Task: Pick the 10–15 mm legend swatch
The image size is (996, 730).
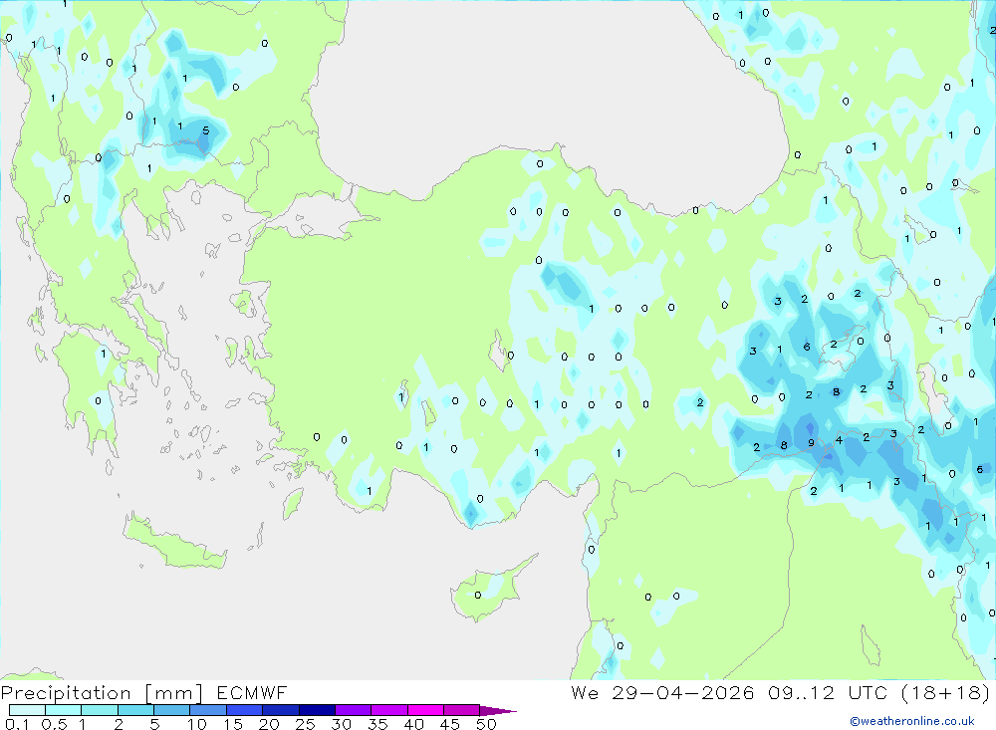Action: pos(208,710)
